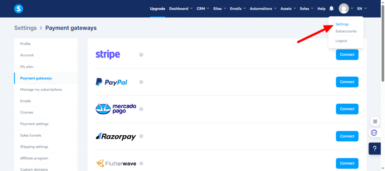The image size is (385, 171).
Task: Click the Mercado Pago logo
Action: click(116, 109)
